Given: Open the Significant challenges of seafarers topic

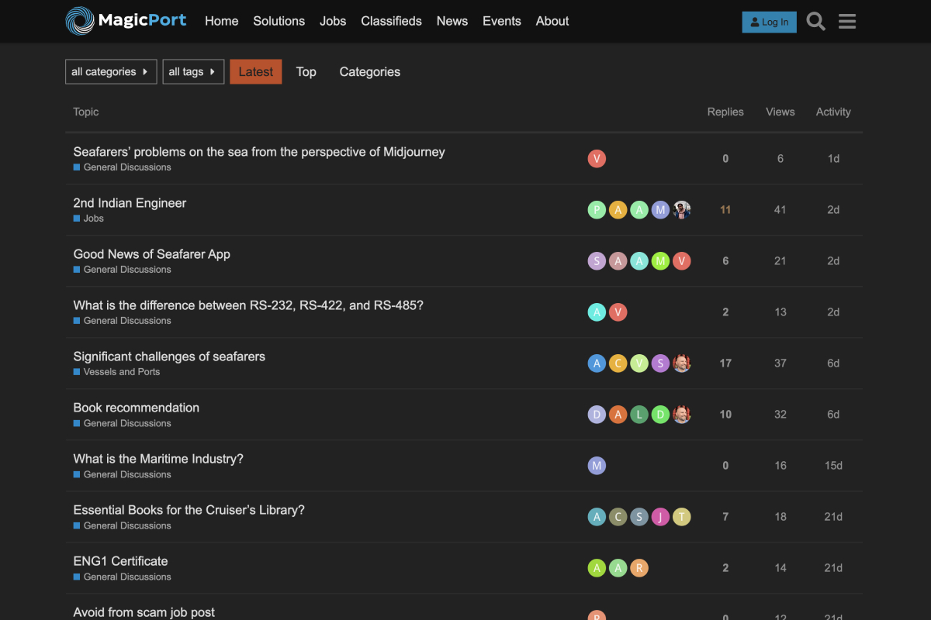Looking at the screenshot, I should tap(168, 356).
